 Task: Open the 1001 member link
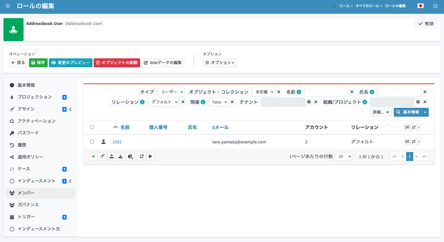tap(117, 142)
